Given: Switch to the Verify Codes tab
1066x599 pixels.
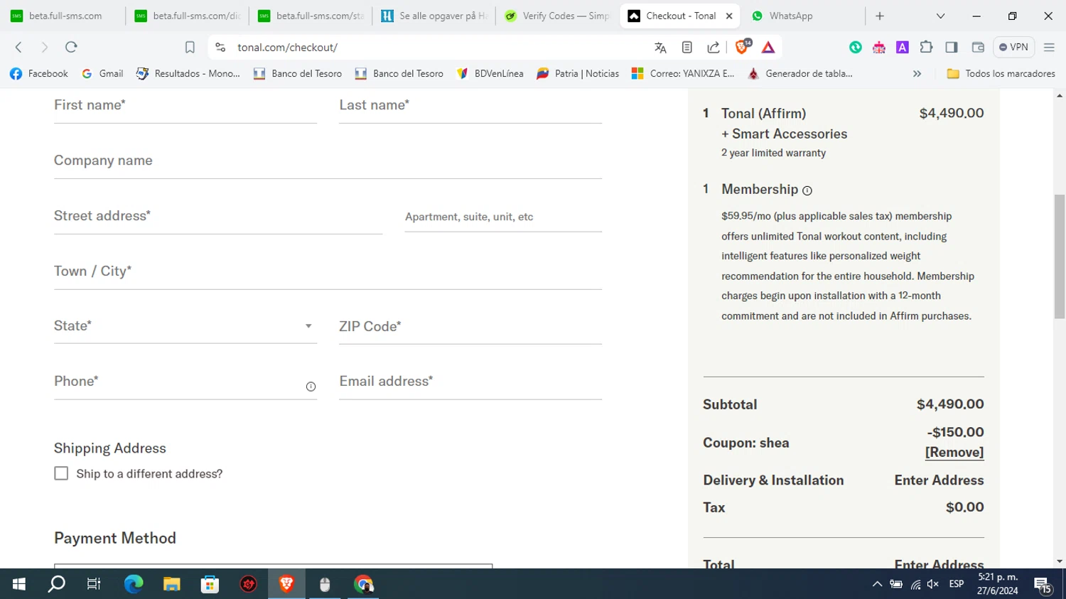Looking at the screenshot, I should point(557,16).
